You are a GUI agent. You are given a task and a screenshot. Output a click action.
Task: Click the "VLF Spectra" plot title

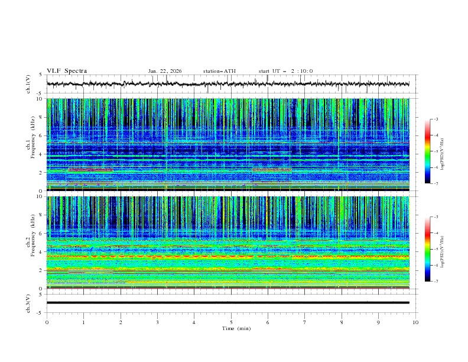[67, 71]
